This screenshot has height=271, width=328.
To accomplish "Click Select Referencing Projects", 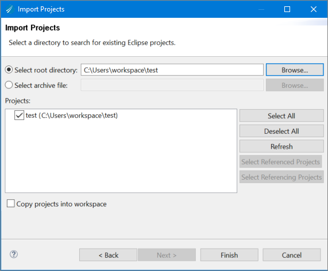I will [281, 177].
